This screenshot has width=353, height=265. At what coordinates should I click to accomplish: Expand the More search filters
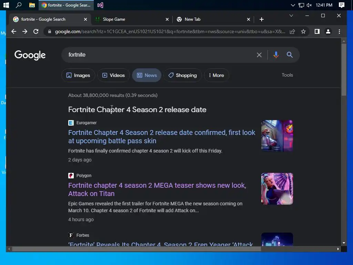click(x=216, y=75)
